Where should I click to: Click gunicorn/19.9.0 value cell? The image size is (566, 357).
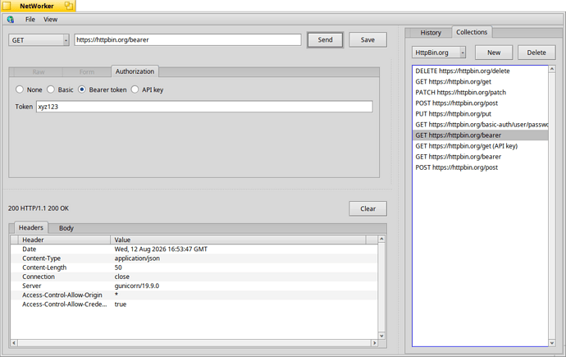pyautogui.click(x=137, y=286)
